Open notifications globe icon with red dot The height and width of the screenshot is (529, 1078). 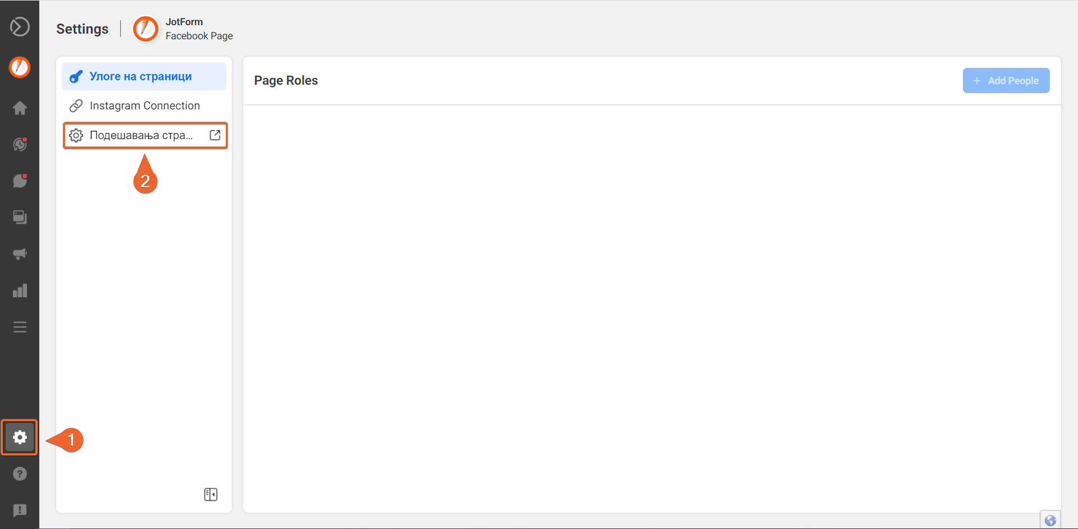pyautogui.click(x=20, y=144)
